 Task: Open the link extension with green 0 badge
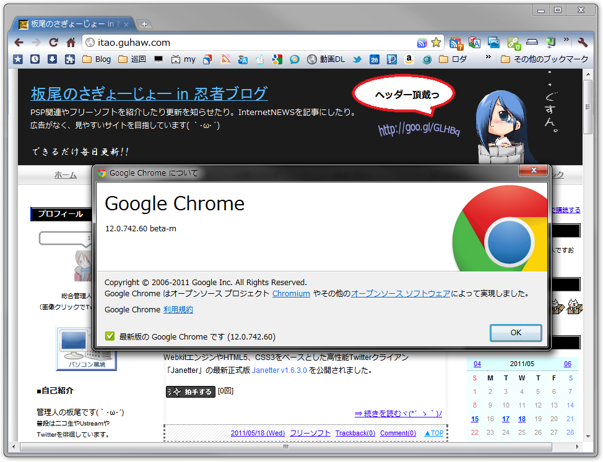(513, 43)
